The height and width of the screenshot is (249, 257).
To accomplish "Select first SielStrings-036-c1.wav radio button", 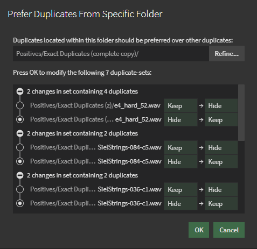I will click(20, 189).
